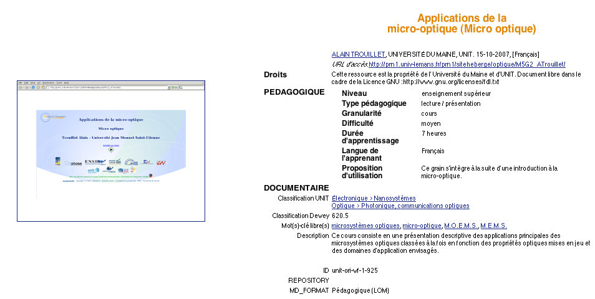
Task: Click the Description label
Action: click(x=313, y=235)
